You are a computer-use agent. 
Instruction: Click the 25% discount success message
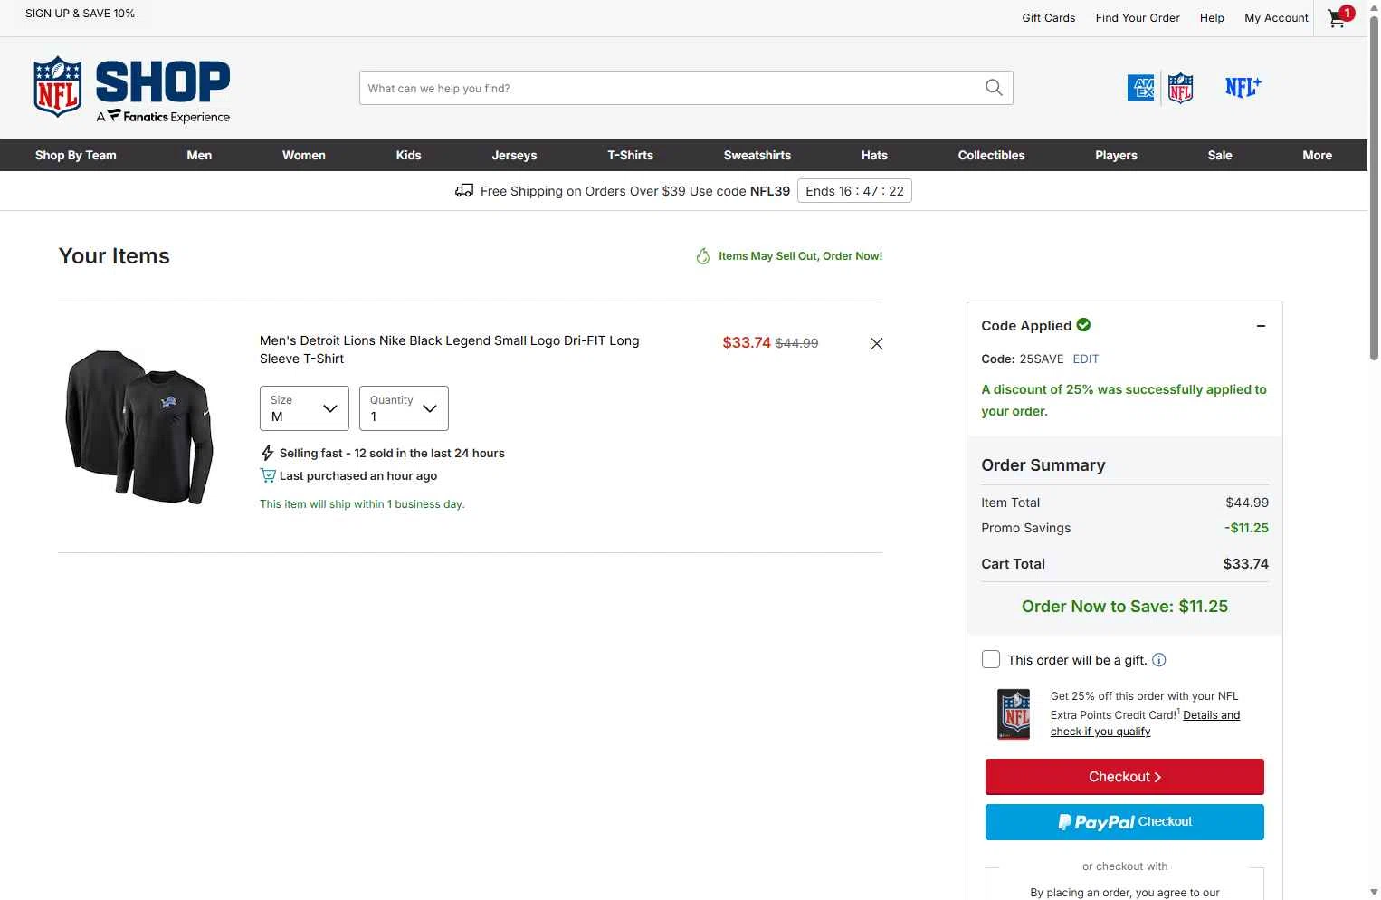click(1124, 400)
